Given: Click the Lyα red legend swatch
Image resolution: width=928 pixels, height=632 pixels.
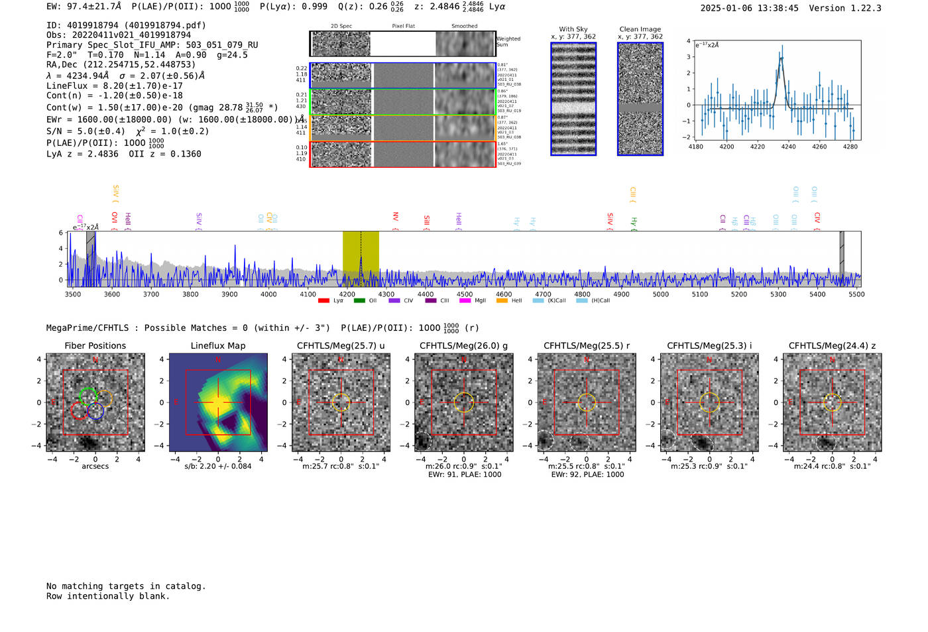Looking at the screenshot, I should [323, 300].
